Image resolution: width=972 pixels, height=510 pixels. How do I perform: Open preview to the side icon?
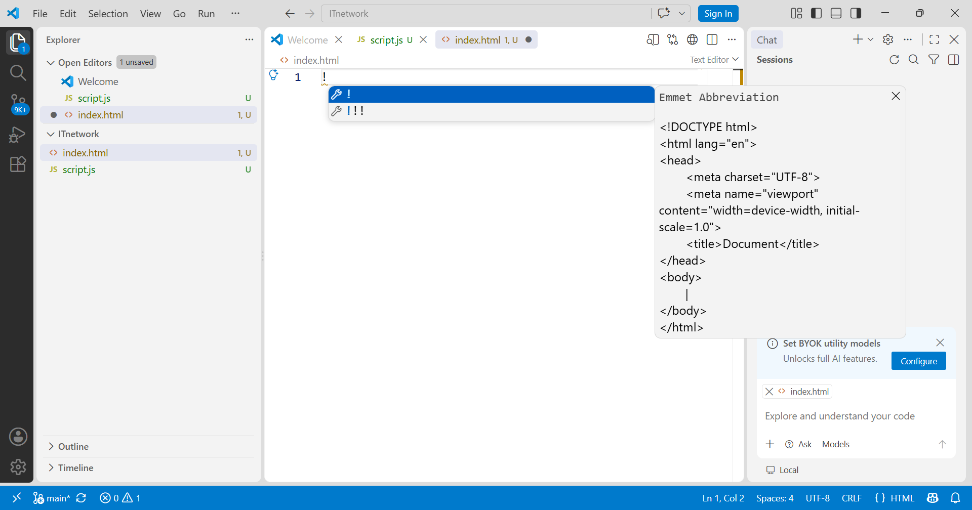click(x=653, y=39)
